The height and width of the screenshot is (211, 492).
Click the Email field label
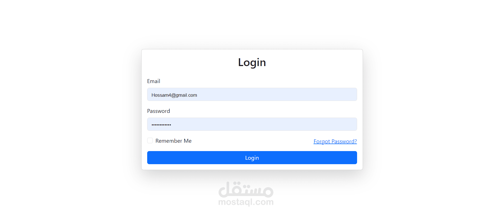tap(154, 81)
